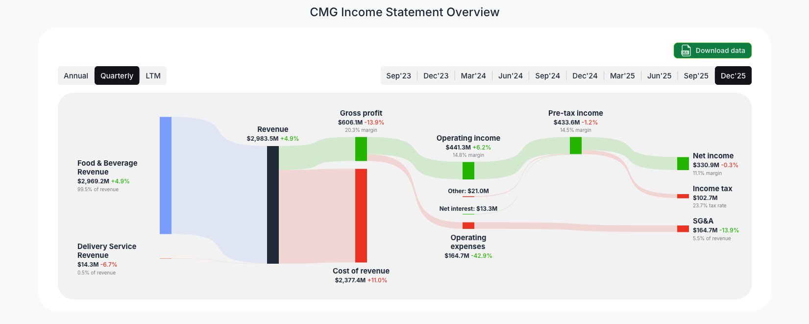The width and height of the screenshot is (809, 324).
Task: Click the red Operating expenses node bar
Action: [468, 225]
